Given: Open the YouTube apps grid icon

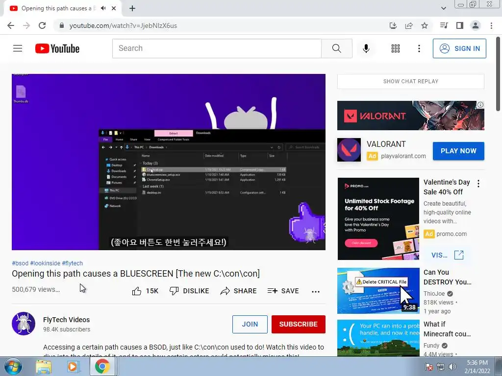Looking at the screenshot, I should (396, 48).
